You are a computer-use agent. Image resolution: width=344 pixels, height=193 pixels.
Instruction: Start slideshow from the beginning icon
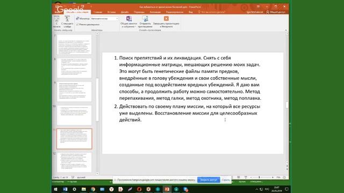pos(56,19)
